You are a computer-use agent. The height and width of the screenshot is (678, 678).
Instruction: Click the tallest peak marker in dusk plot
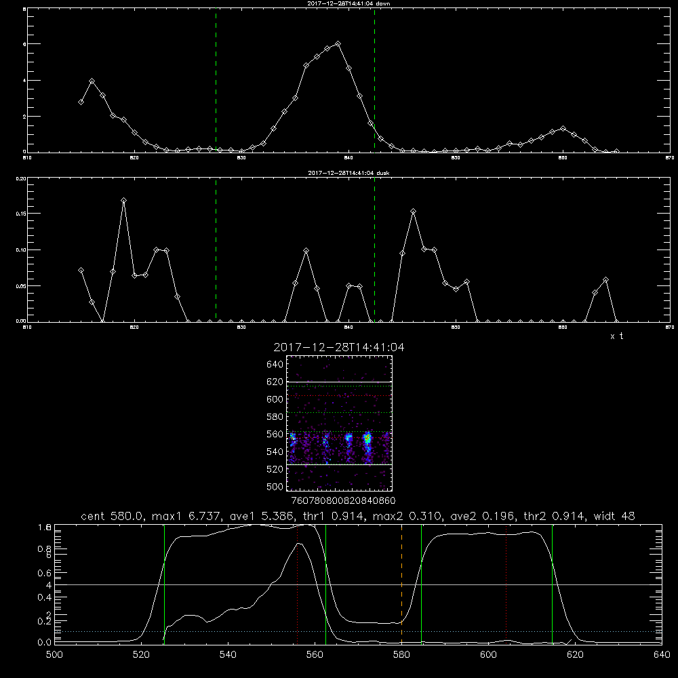(123, 200)
